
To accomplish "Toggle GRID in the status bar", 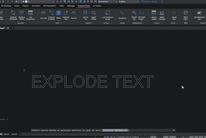I will (148, 137).
